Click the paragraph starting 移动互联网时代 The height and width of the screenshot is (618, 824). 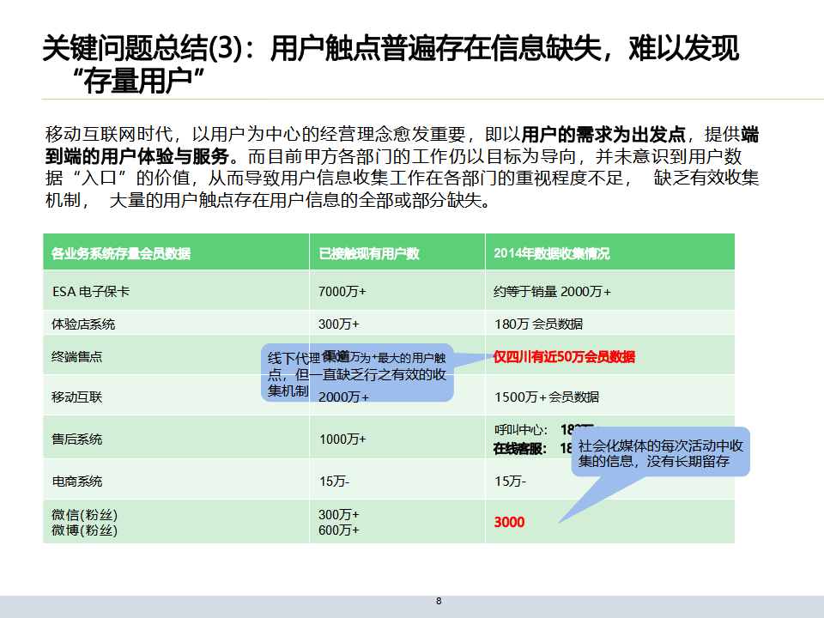[402, 167]
